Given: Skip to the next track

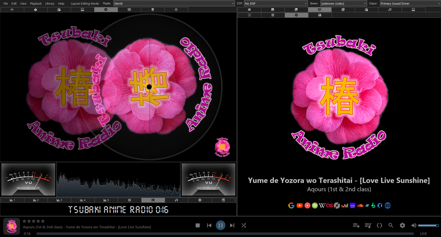Looking at the screenshot, I should [x=232, y=225].
